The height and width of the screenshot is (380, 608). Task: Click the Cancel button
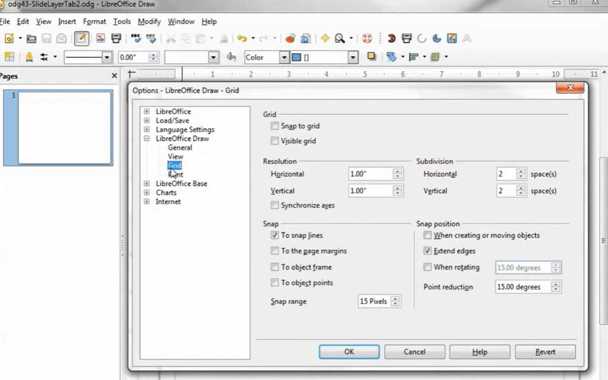coord(414,352)
